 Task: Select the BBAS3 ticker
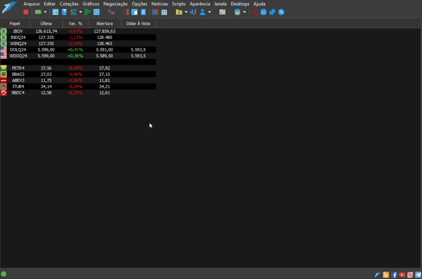click(x=18, y=74)
